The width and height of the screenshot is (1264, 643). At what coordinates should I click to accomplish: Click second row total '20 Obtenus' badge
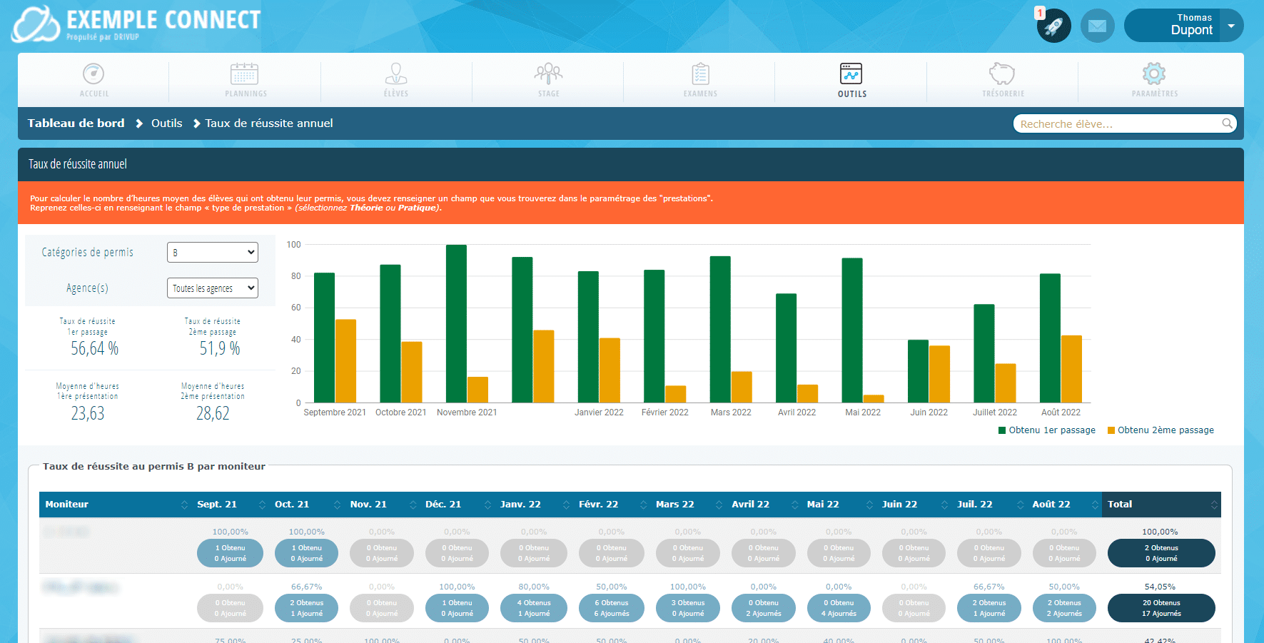(1161, 608)
